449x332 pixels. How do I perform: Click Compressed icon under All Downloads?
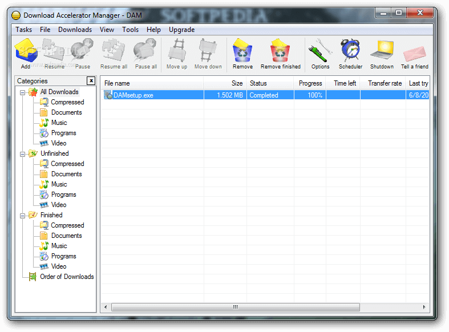44,102
